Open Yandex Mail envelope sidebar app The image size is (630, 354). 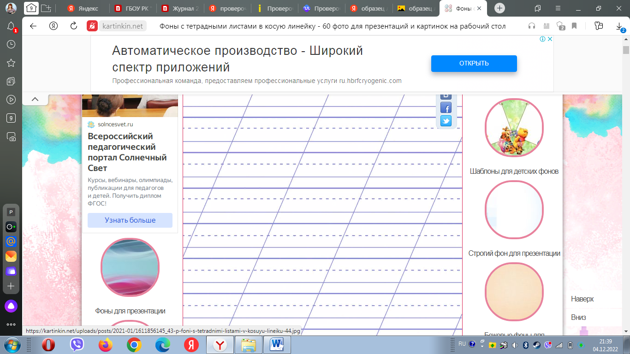click(11, 256)
